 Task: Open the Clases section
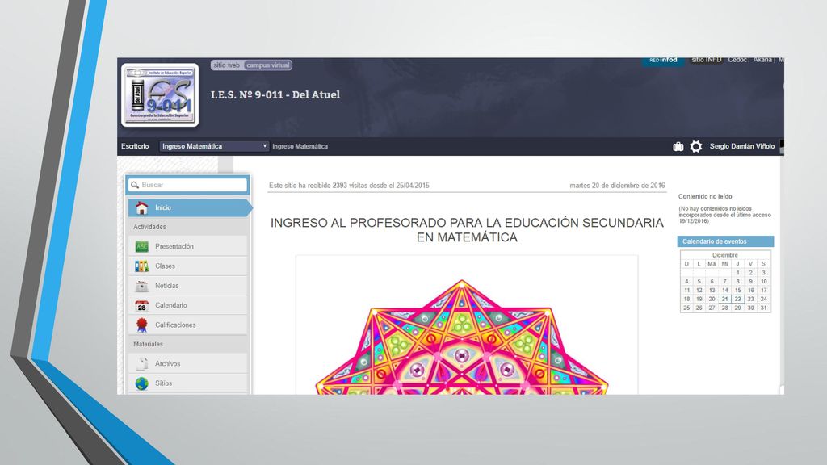coord(187,266)
